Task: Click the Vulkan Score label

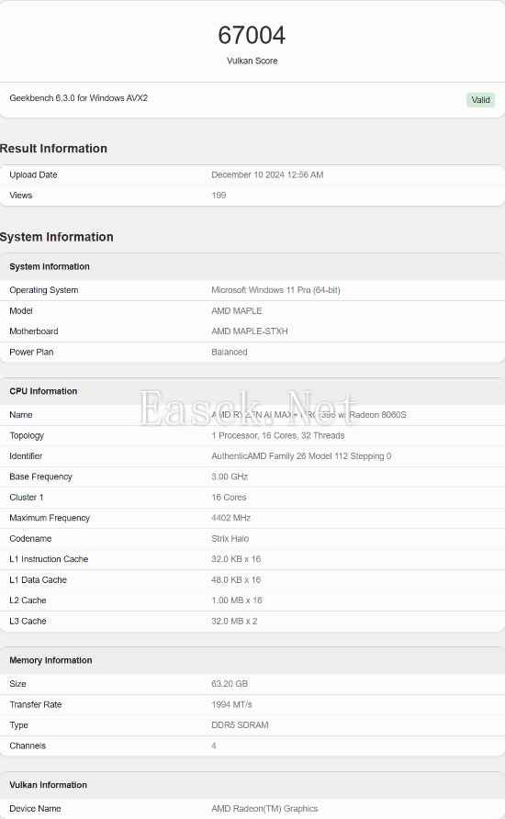Action: coord(252,62)
